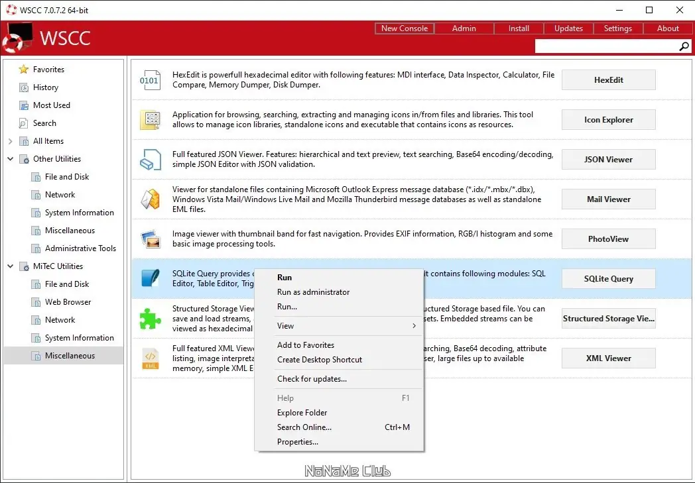The width and height of the screenshot is (695, 483).
Task: Open the Admin header button
Action: (x=464, y=28)
